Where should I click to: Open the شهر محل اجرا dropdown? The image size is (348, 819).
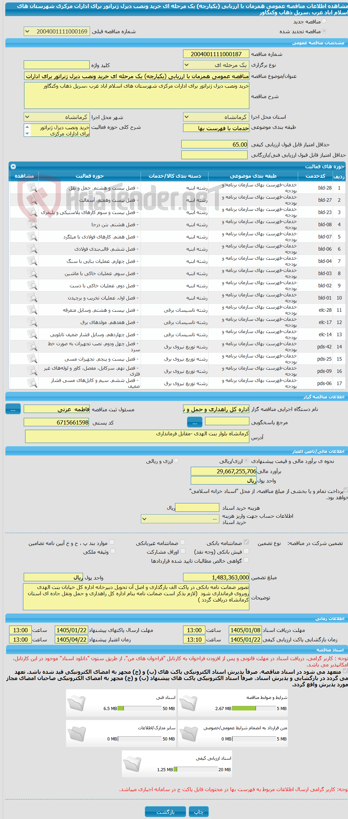[x=57, y=117]
